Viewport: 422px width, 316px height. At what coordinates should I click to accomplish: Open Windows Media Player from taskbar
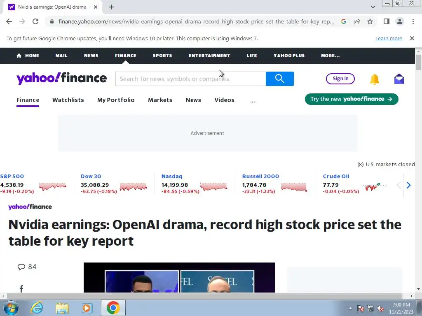point(87,308)
